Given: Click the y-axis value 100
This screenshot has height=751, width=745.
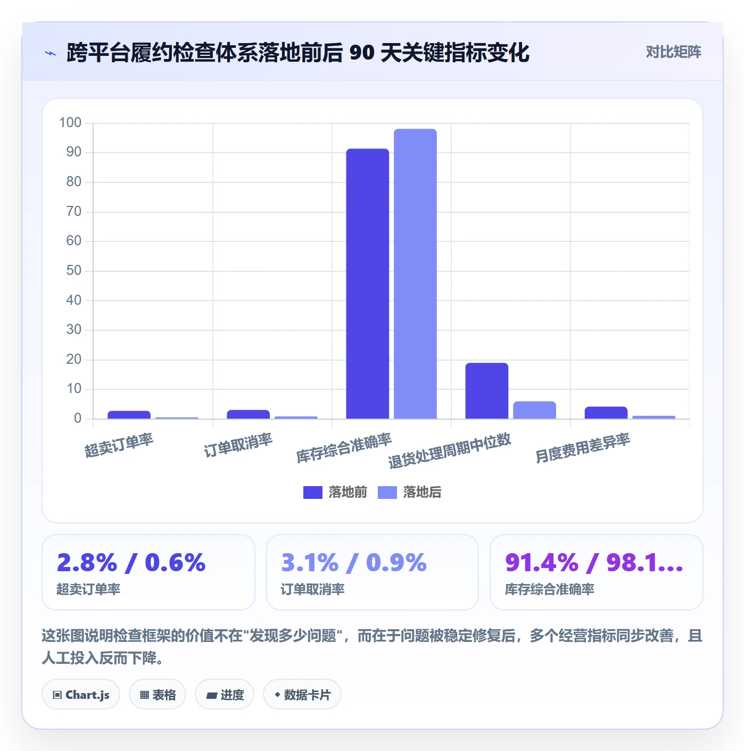Looking at the screenshot, I should [x=70, y=123].
